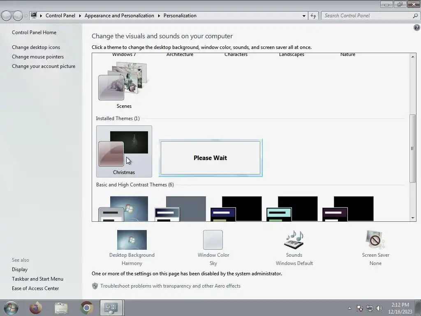Open Window Color Sky swatch
This screenshot has height=316, width=421.
pyautogui.click(x=213, y=240)
